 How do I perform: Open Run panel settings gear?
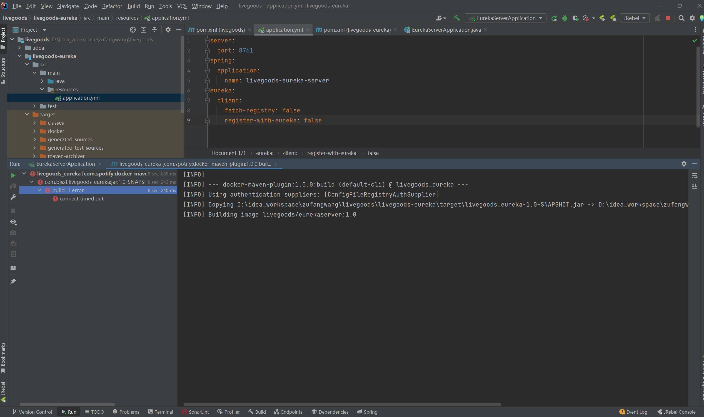684,164
